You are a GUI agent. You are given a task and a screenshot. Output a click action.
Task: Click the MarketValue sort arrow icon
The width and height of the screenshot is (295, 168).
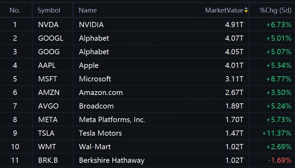click(246, 10)
